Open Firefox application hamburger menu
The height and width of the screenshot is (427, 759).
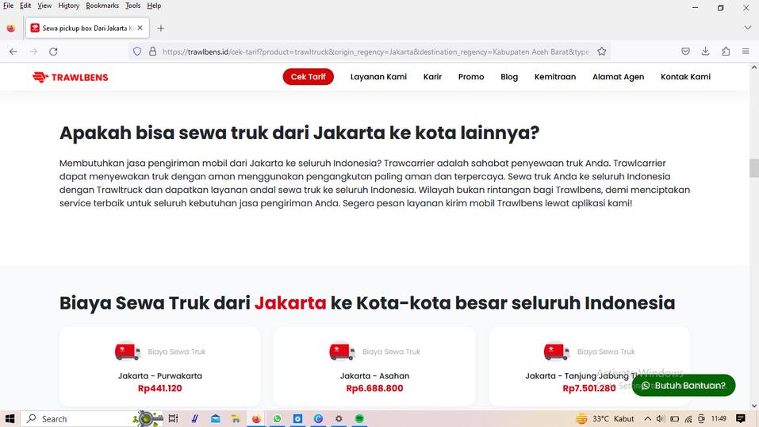pos(746,52)
